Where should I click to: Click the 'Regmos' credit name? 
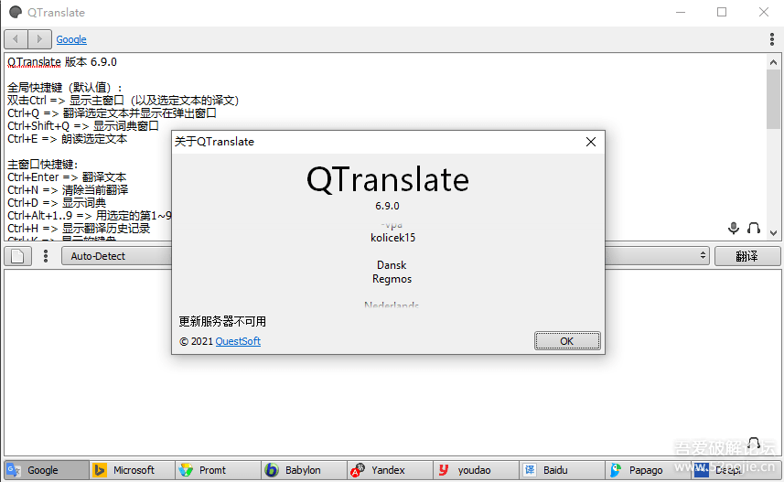pyautogui.click(x=392, y=279)
